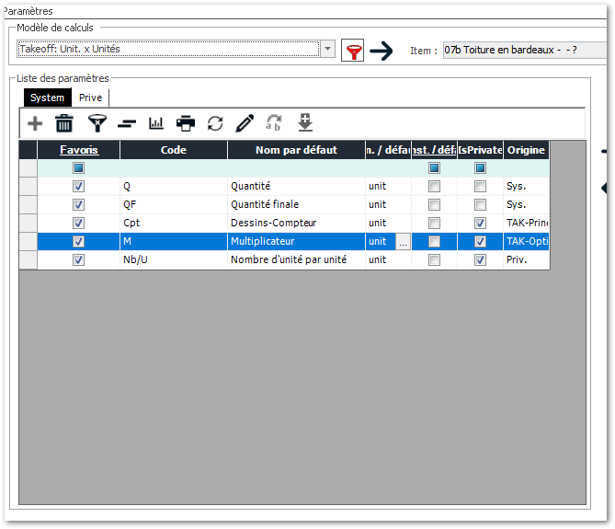Click the pencil edit icon
The height and width of the screenshot is (529, 615).
pos(245,123)
